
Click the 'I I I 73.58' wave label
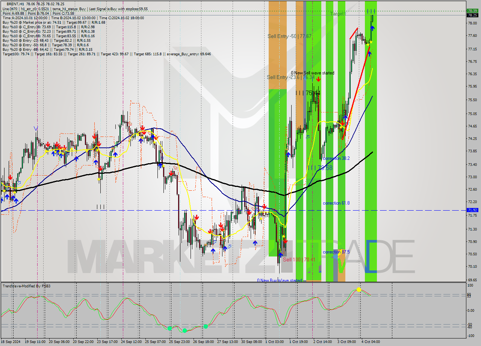320,168
